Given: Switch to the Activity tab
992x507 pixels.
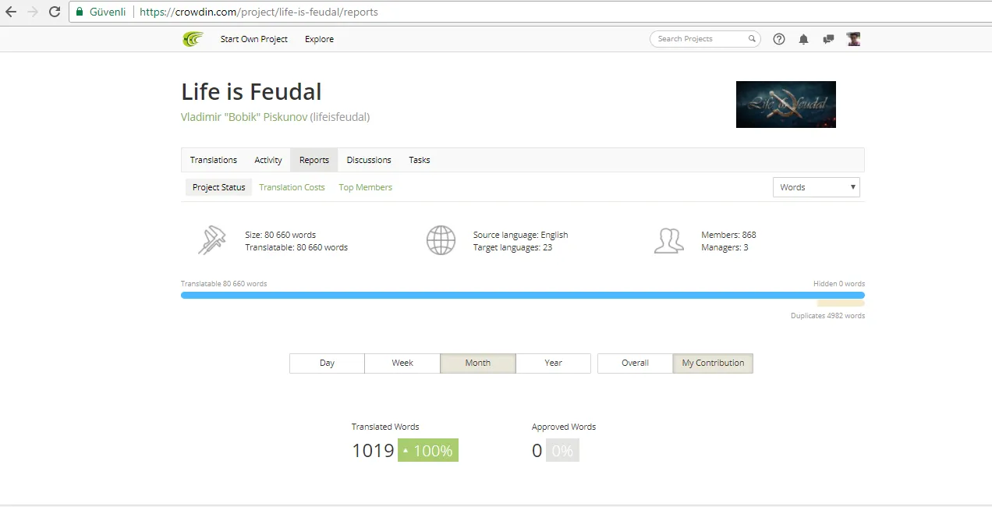Looking at the screenshot, I should click(x=268, y=160).
